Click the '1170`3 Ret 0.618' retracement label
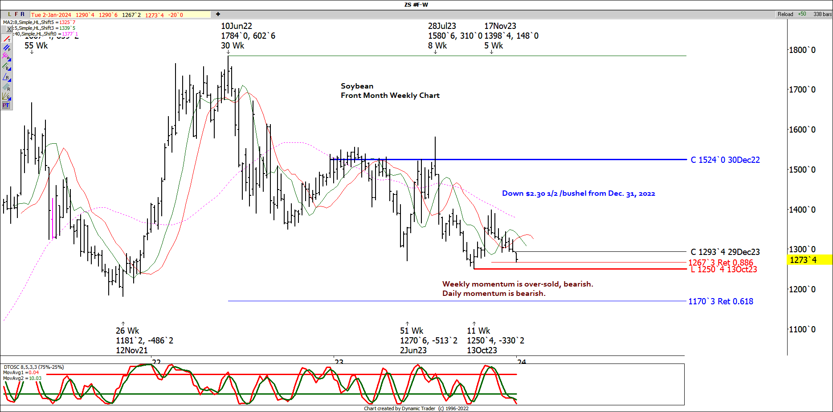The height and width of the screenshot is (412, 833). point(721,301)
